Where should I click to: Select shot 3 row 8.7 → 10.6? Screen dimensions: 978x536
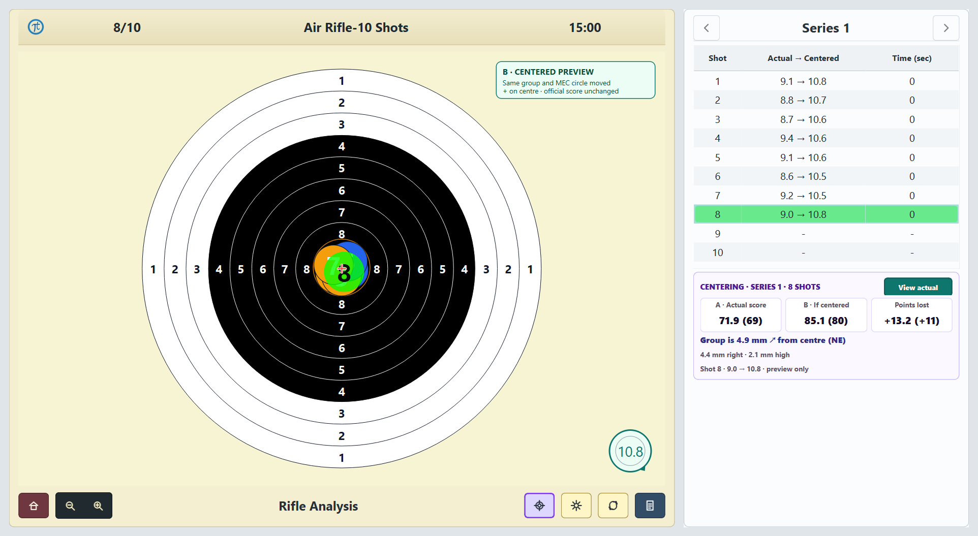click(x=826, y=119)
